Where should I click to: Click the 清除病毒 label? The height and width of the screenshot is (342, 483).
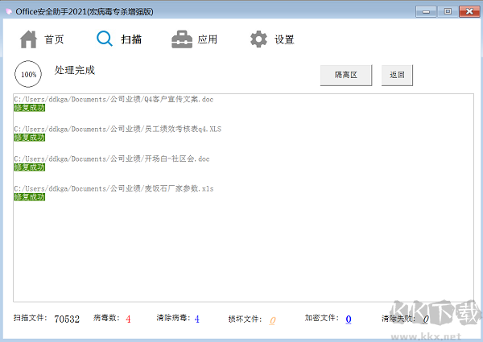(173, 318)
